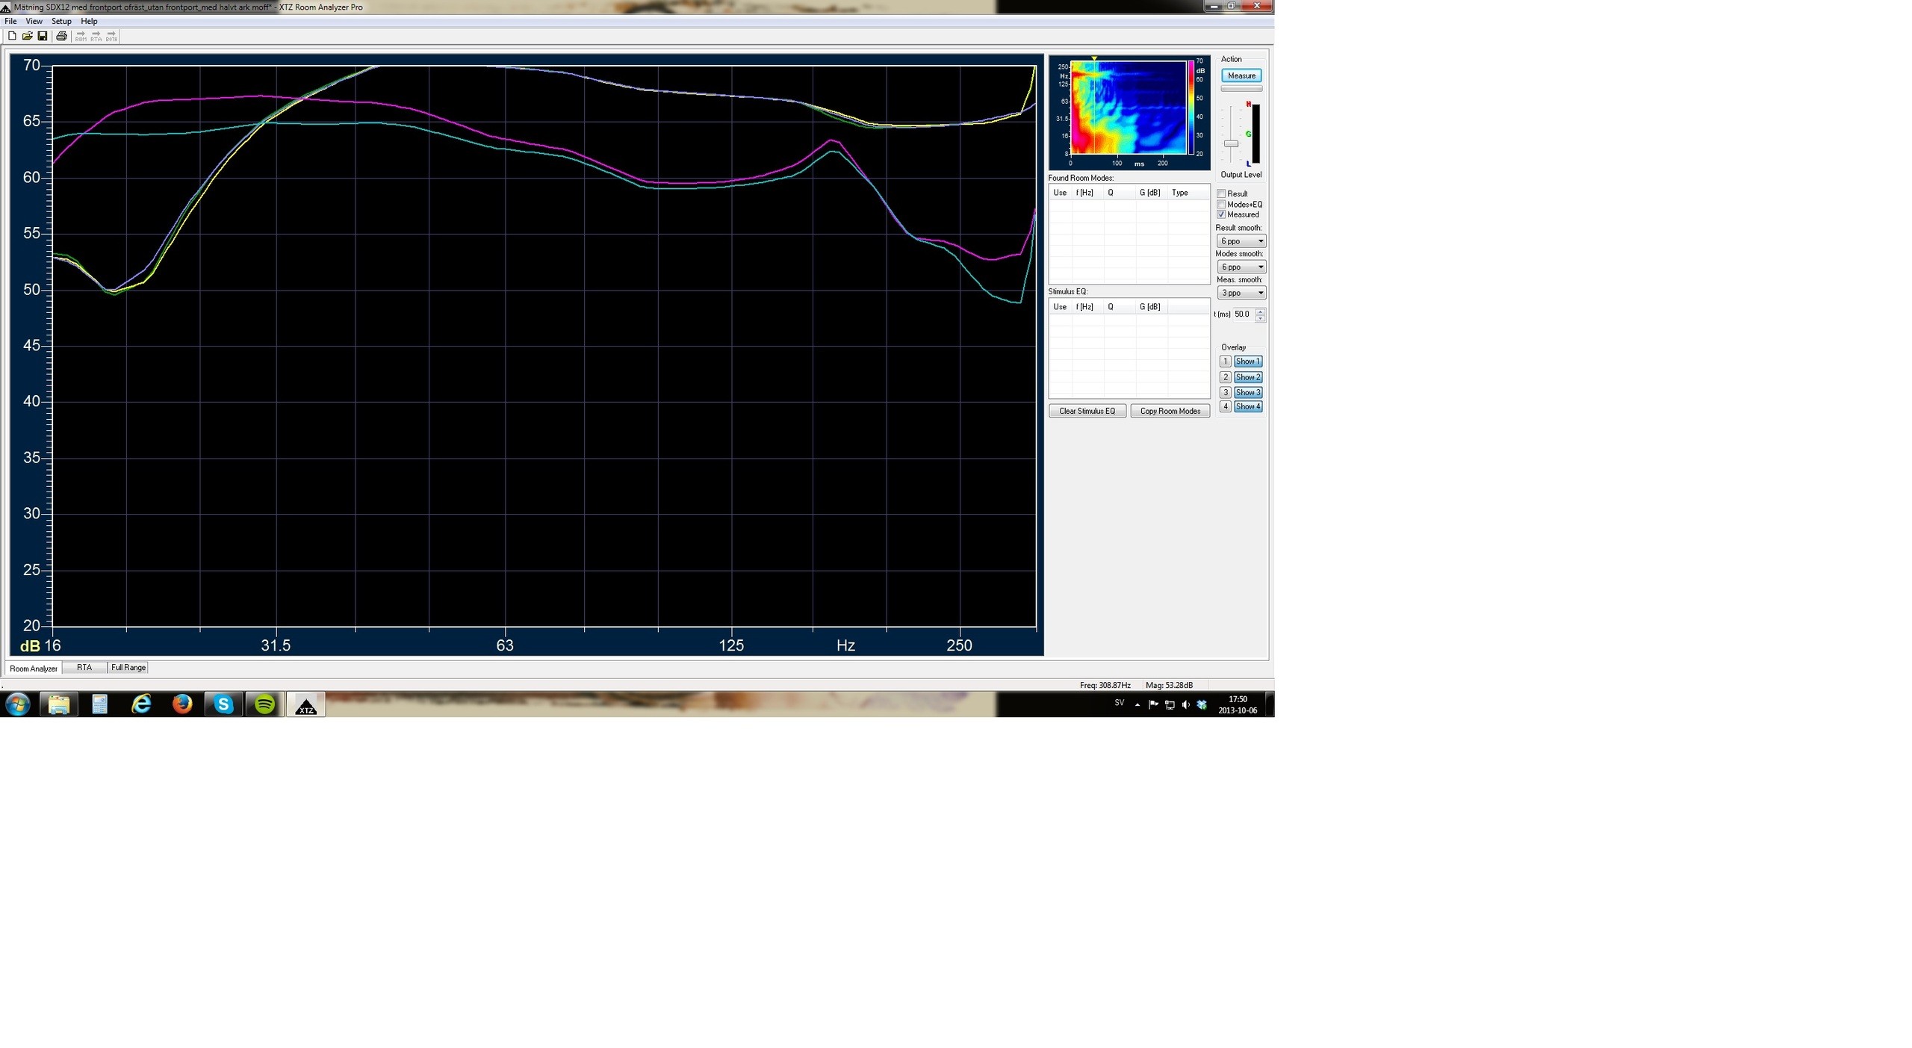This screenshot has height=1048, width=1912.
Task: Click the New document toolbar icon
Action: 12,36
